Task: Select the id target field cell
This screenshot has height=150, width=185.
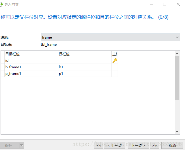Action: point(31,61)
